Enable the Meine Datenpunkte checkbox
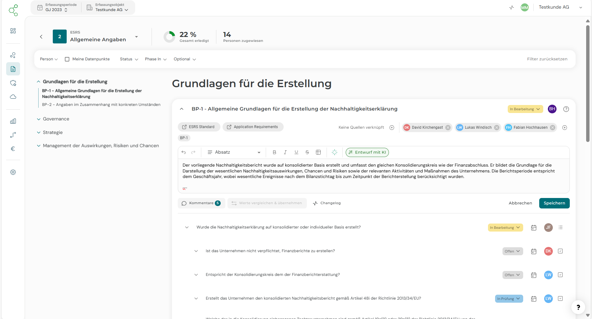This screenshot has width=592, height=319. [67, 59]
